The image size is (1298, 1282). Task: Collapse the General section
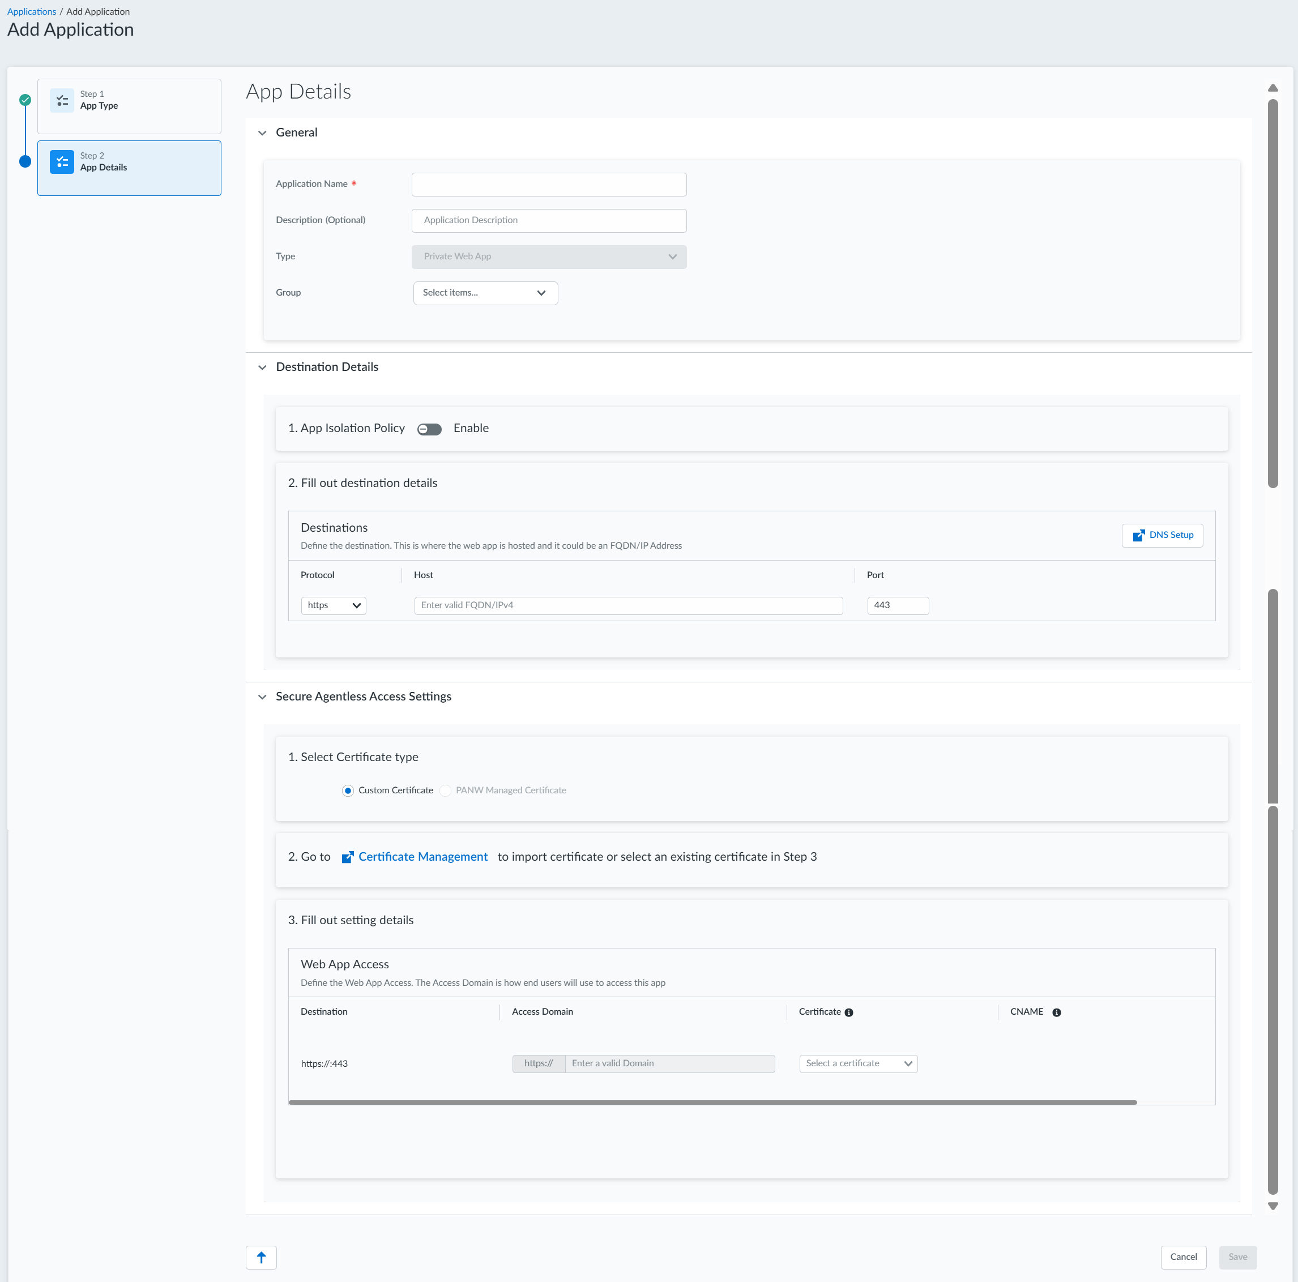point(262,133)
